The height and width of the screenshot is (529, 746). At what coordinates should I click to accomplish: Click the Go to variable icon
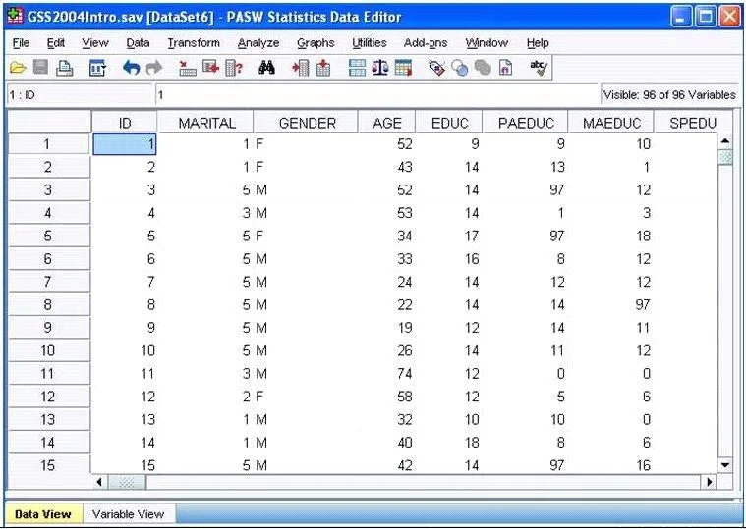210,68
